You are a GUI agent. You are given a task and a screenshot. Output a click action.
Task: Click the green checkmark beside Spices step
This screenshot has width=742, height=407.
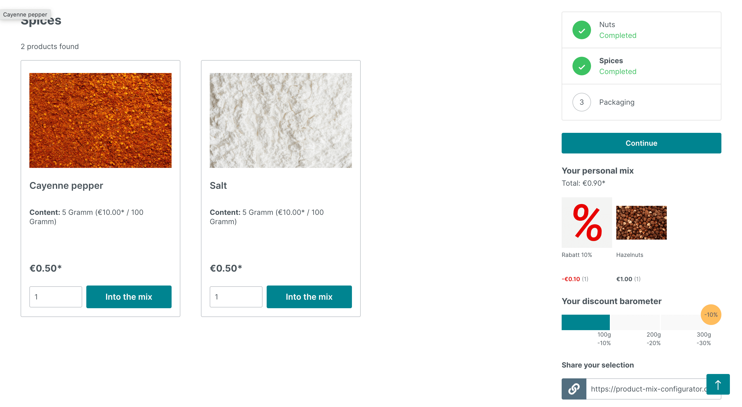coord(581,66)
